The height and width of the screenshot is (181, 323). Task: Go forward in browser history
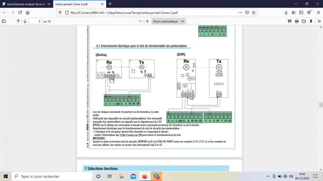(x=13, y=13)
